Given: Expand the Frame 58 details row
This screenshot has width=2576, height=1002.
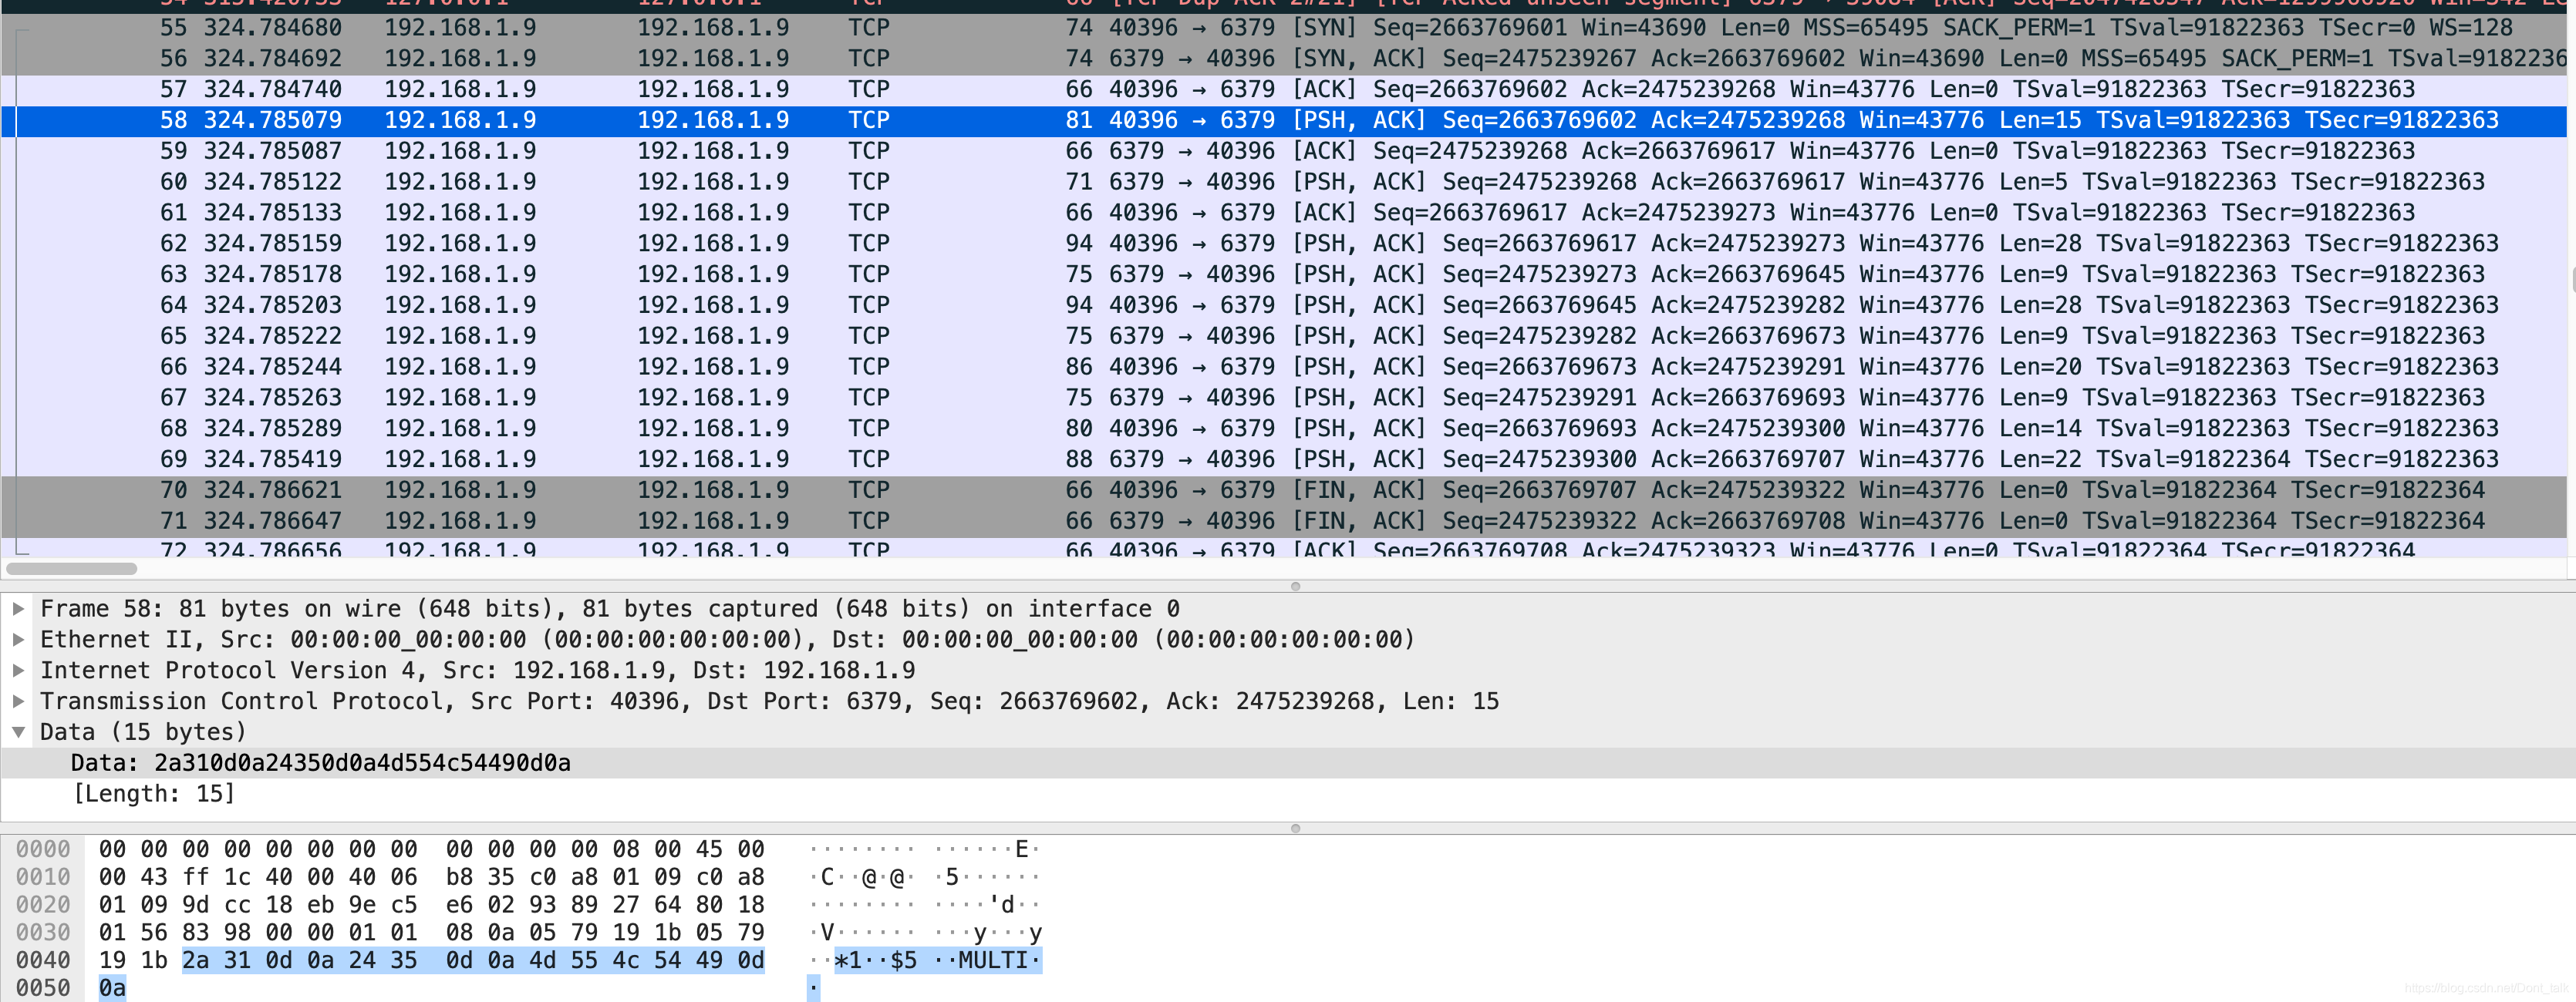Looking at the screenshot, I should [18, 608].
